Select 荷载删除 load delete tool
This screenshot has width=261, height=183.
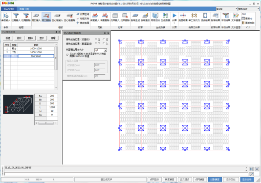105,17
